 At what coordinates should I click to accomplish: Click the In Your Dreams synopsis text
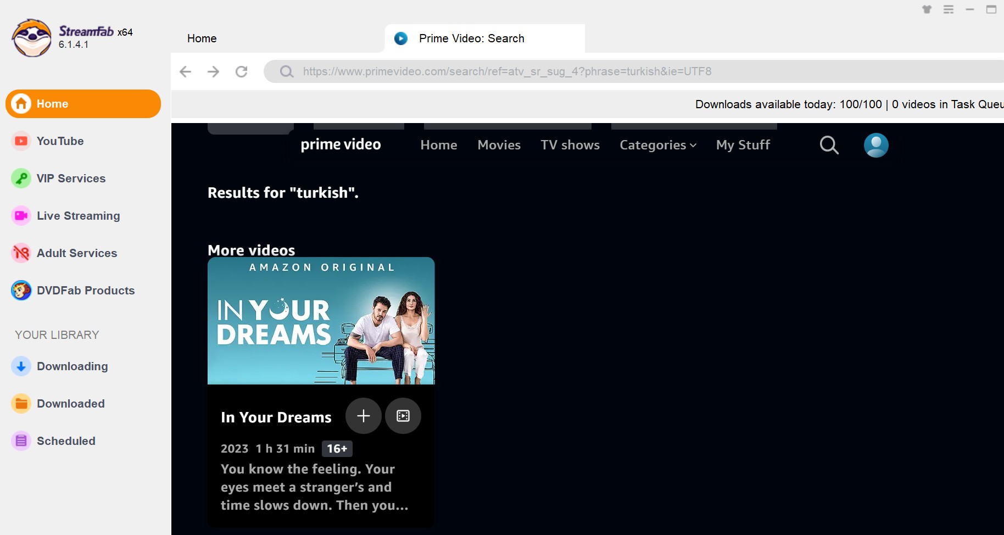(315, 487)
